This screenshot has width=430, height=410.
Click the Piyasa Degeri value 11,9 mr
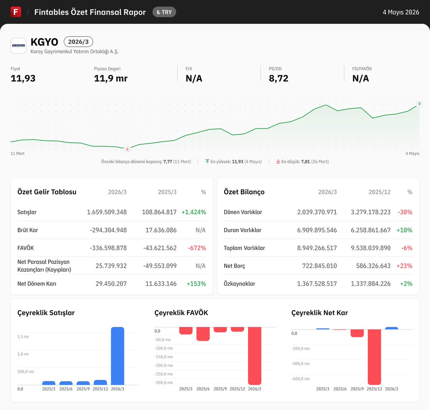(111, 78)
